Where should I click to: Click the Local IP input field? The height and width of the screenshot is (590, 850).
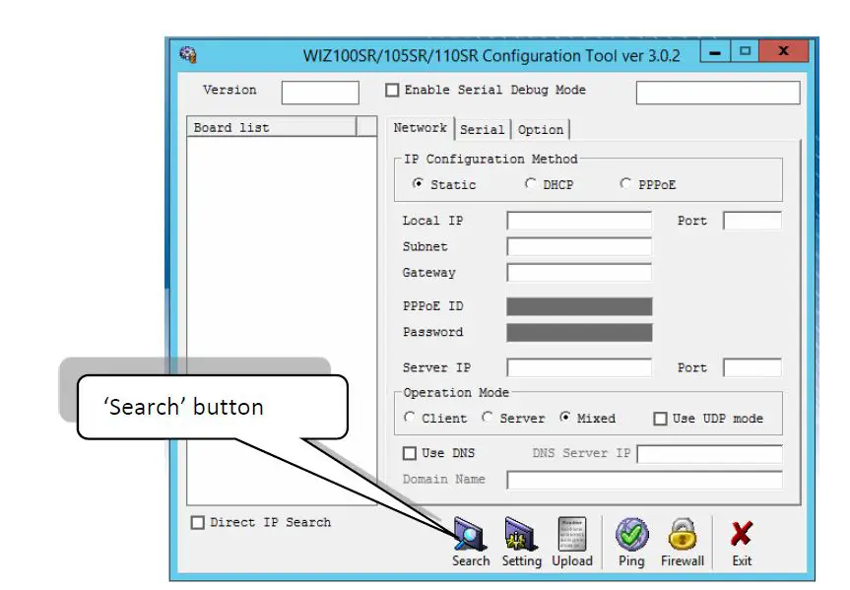[x=579, y=221]
